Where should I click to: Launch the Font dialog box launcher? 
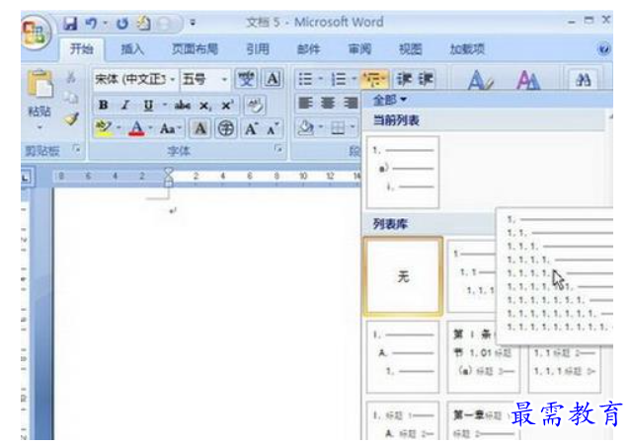click(277, 149)
